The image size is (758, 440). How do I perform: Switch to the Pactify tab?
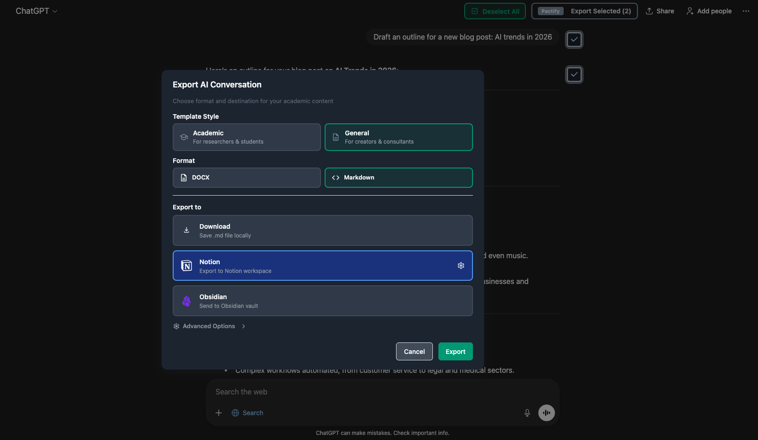[x=550, y=11]
